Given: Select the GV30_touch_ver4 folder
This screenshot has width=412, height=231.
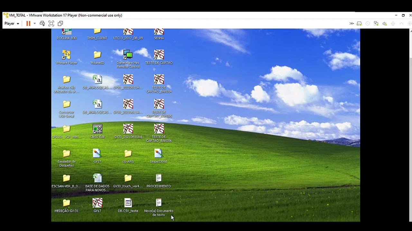Looking at the screenshot, I should point(128,181).
